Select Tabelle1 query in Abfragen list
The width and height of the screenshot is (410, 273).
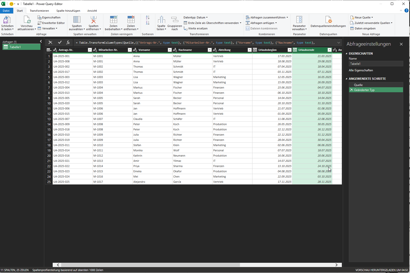click(x=21, y=47)
